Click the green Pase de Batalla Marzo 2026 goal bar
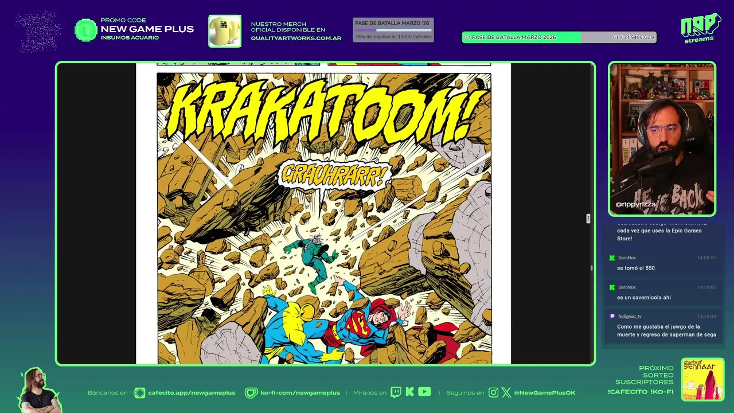 click(559, 37)
